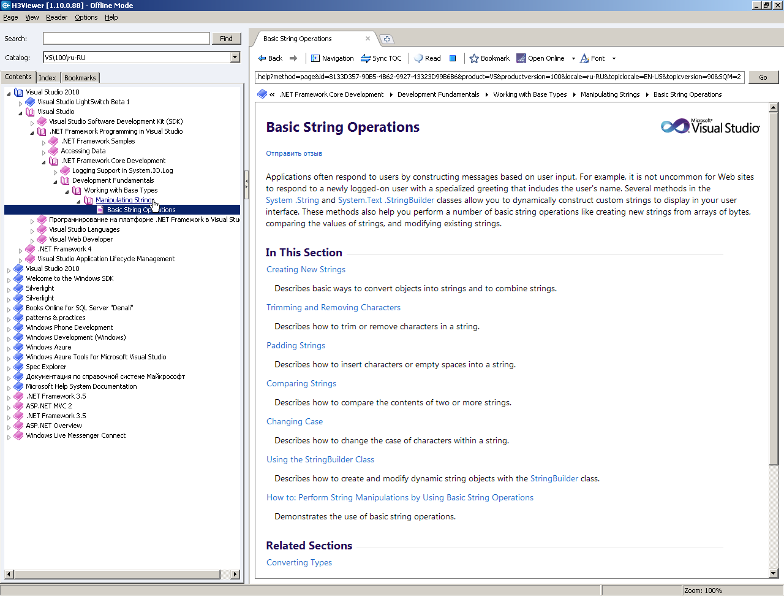The width and height of the screenshot is (784, 596).
Task: Click the Go button next to the URL
Action: [x=763, y=77]
